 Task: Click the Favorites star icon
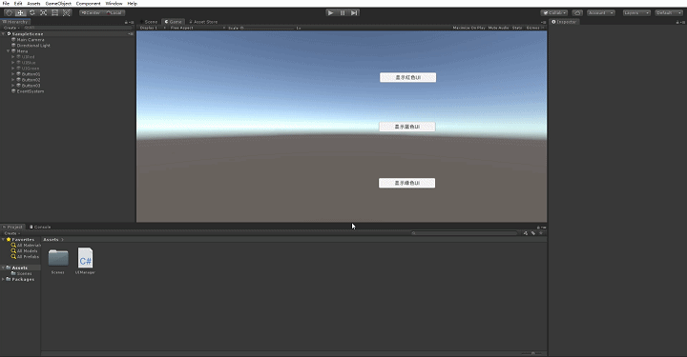click(x=9, y=240)
